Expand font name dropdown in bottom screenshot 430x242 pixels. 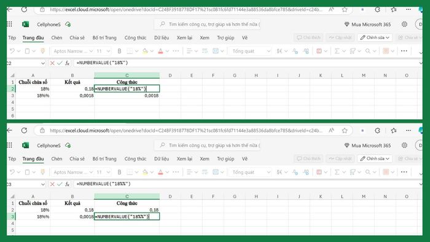coord(91,172)
